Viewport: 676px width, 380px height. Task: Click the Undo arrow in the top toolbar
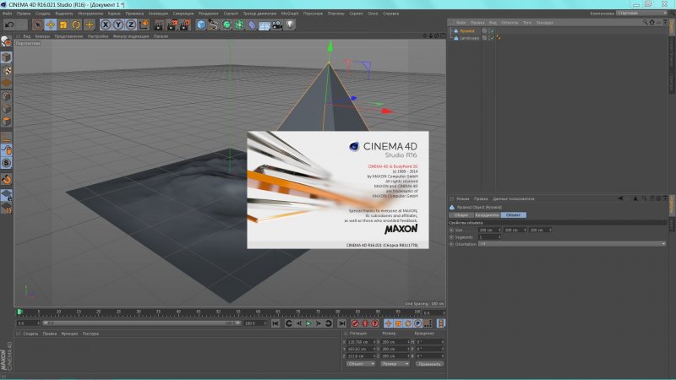pos(9,25)
